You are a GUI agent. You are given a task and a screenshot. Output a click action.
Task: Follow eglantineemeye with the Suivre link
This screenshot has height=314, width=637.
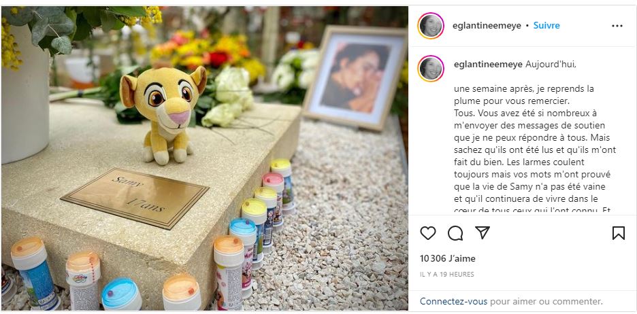point(546,26)
